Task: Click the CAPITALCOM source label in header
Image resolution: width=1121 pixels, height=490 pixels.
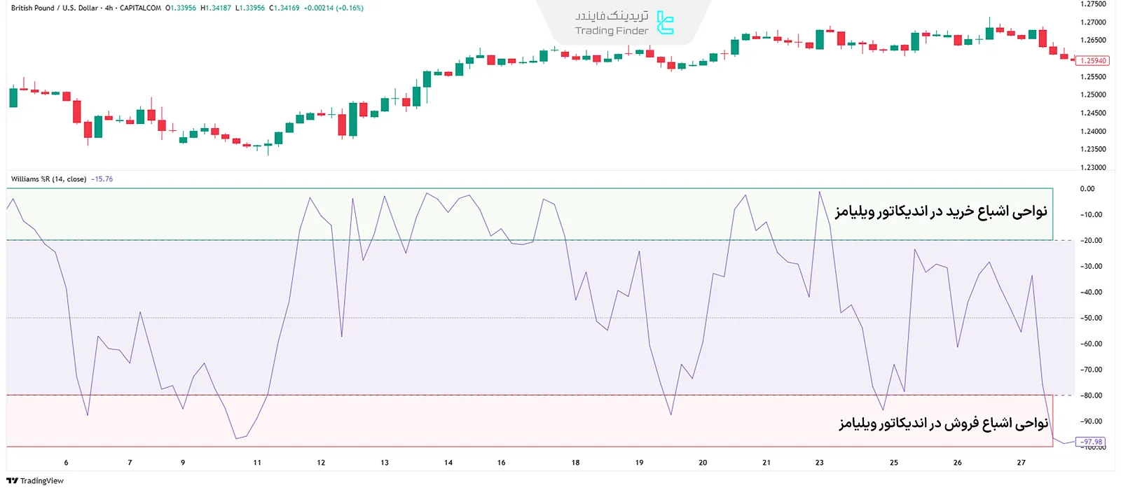Action: pyautogui.click(x=140, y=8)
